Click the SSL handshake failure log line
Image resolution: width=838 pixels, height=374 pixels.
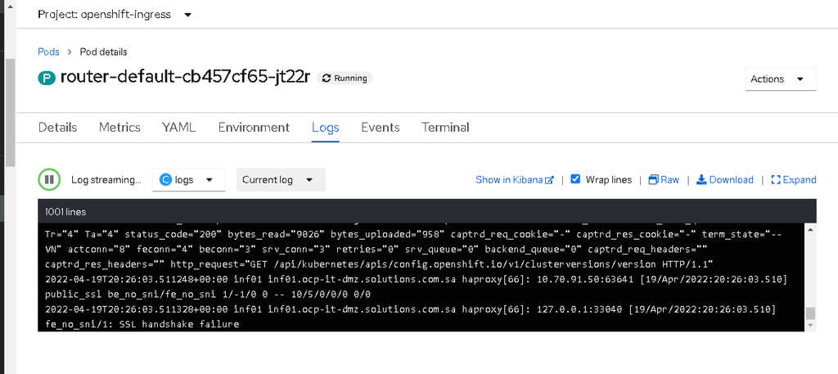pos(142,324)
